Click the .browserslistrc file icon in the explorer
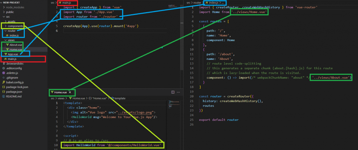The height and width of the screenshot is (150, 358). point(3,64)
